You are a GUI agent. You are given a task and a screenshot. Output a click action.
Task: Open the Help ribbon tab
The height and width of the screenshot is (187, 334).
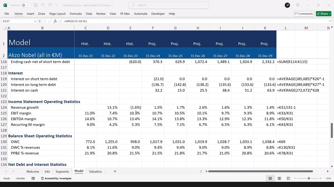(x=172, y=14)
